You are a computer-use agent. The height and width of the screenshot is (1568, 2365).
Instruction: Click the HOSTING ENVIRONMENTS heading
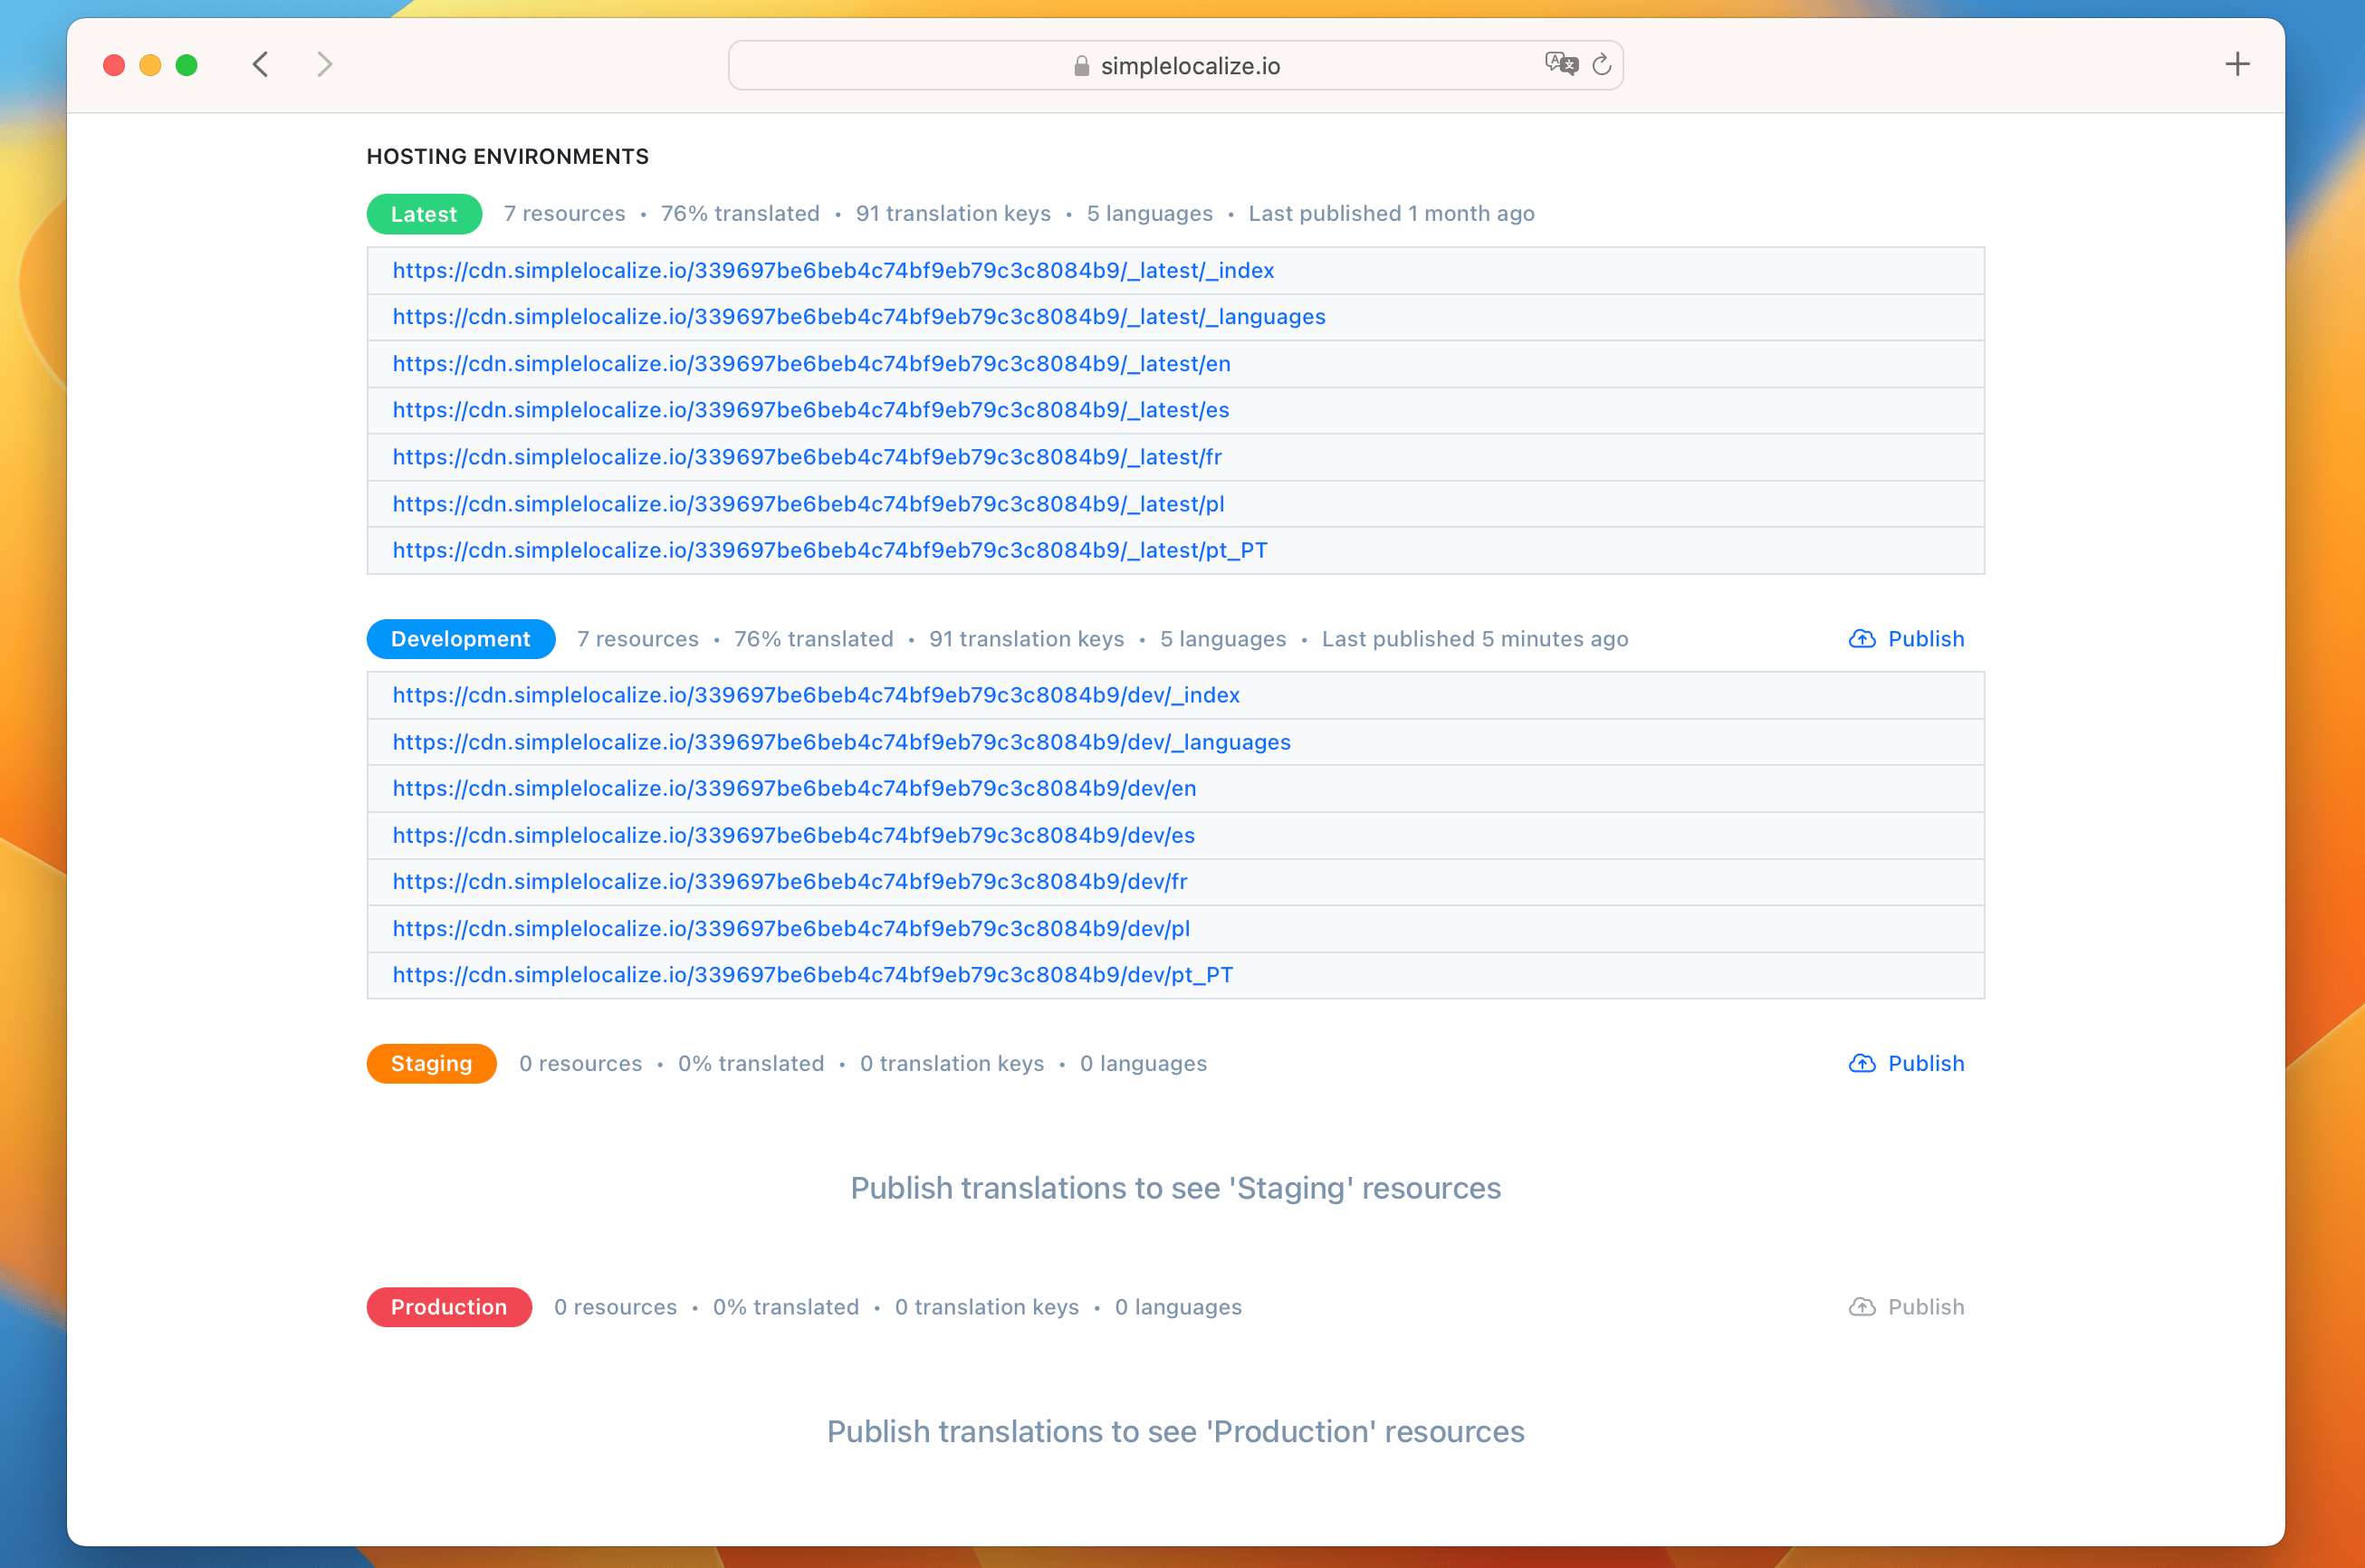[508, 156]
